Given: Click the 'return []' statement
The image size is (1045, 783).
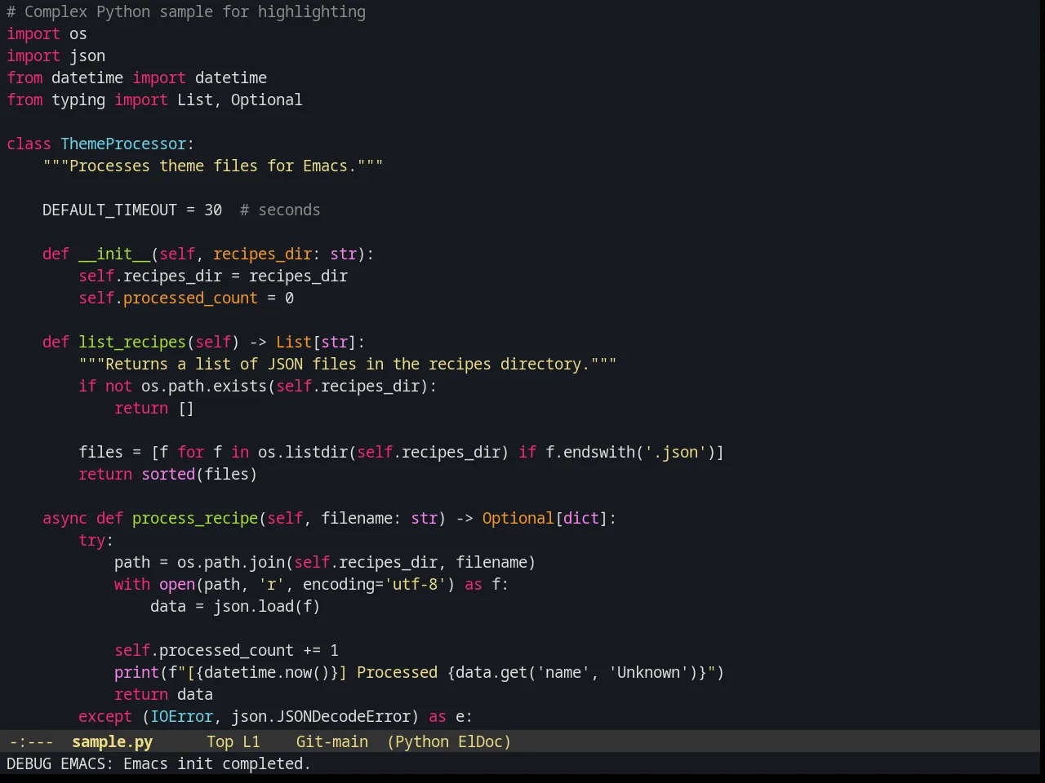Looking at the screenshot, I should [x=154, y=408].
